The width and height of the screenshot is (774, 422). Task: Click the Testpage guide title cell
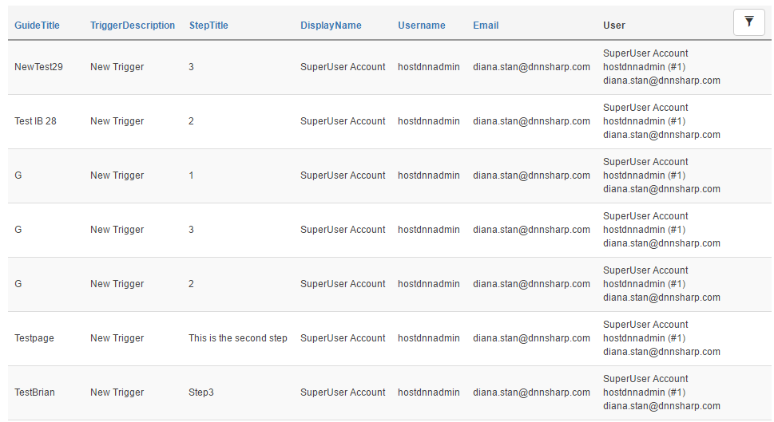34,338
